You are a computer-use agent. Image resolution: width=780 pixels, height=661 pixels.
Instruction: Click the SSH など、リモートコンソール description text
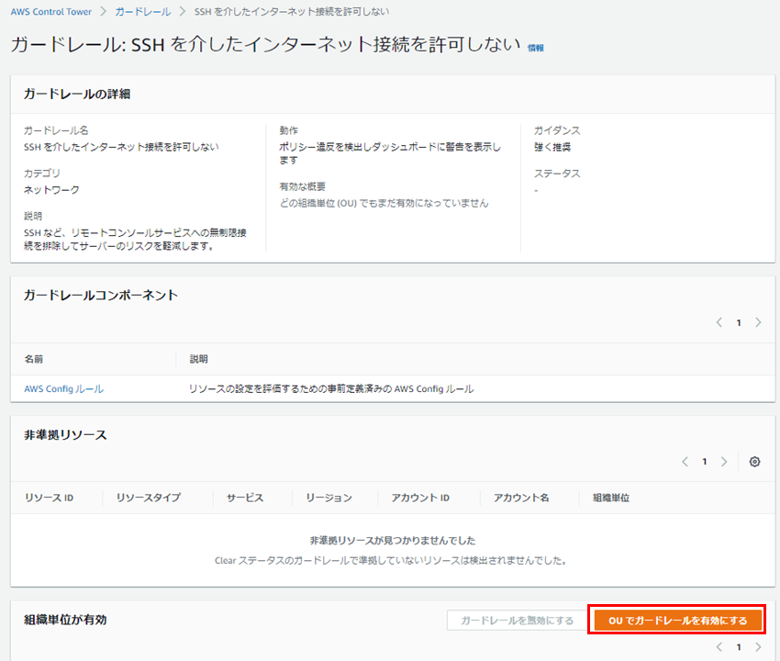[x=135, y=240]
